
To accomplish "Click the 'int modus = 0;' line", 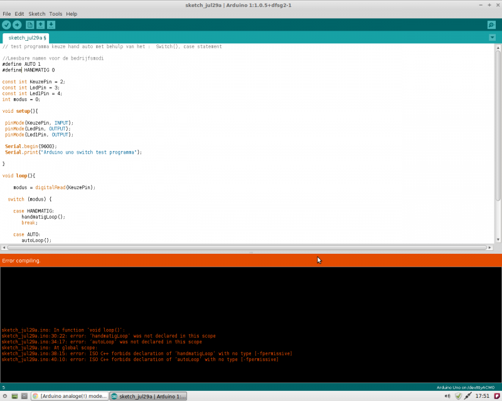I will 21,100.
